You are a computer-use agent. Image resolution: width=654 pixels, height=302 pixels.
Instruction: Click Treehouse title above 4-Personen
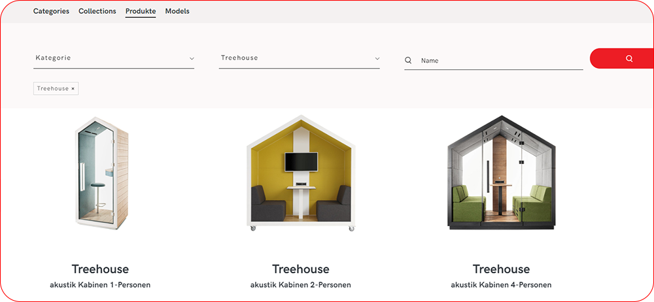[502, 269]
